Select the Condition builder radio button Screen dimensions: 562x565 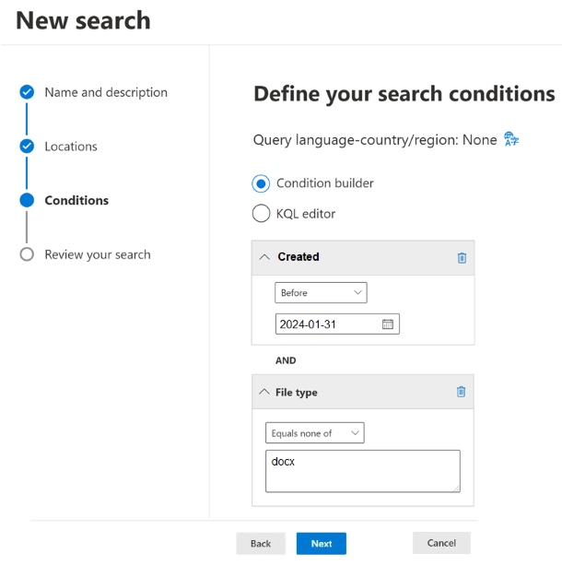pos(261,183)
